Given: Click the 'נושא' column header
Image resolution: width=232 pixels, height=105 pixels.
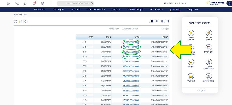Looking at the screenshot, I should (126, 37).
